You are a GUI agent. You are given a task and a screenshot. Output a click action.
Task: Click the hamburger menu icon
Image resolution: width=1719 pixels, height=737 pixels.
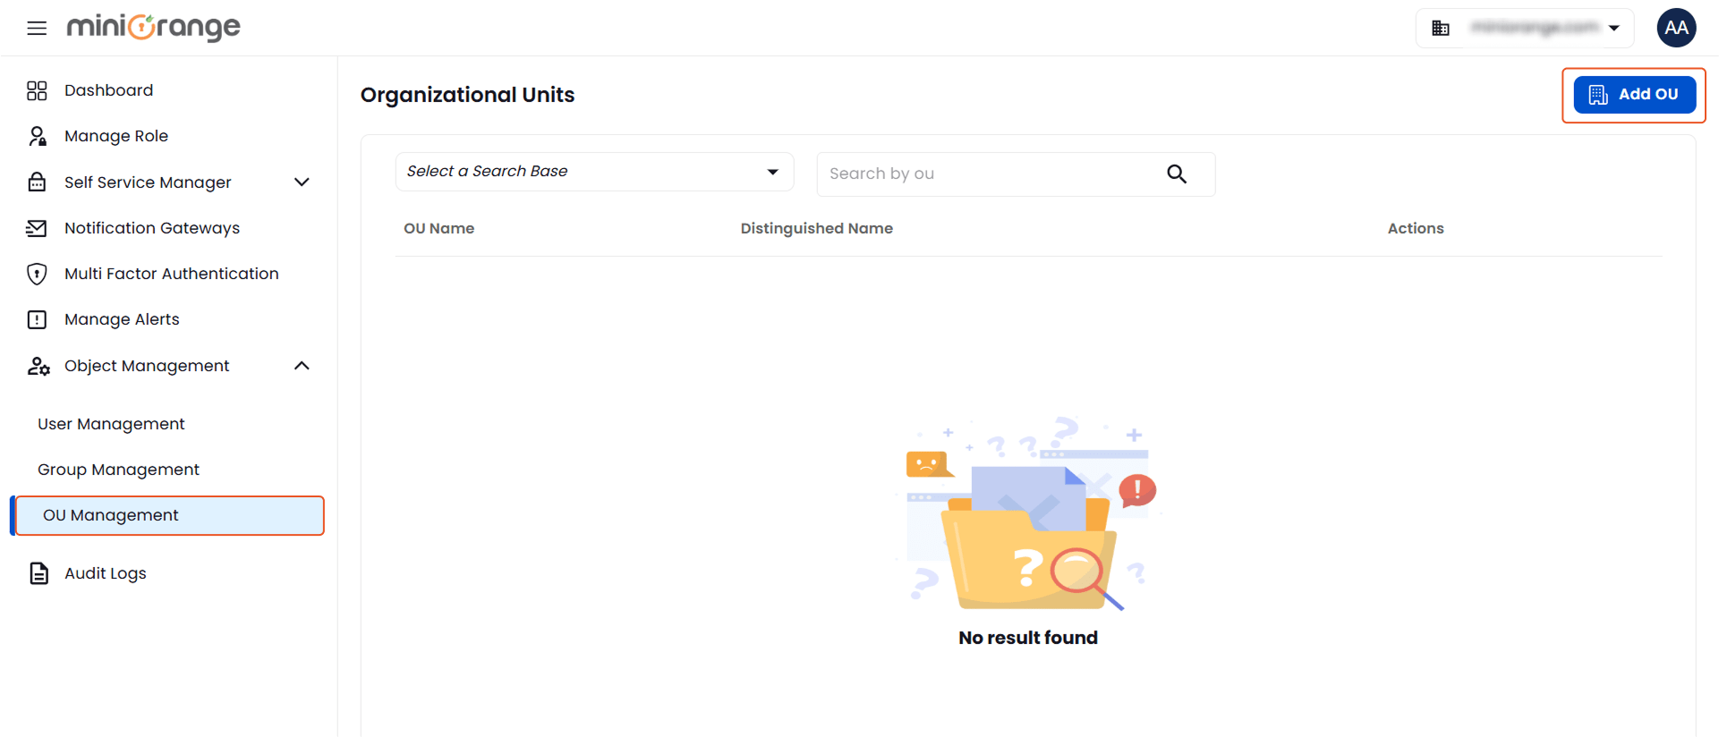tap(37, 28)
